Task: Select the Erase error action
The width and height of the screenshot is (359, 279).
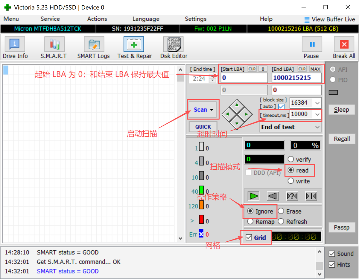Action: tap(281, 211)
